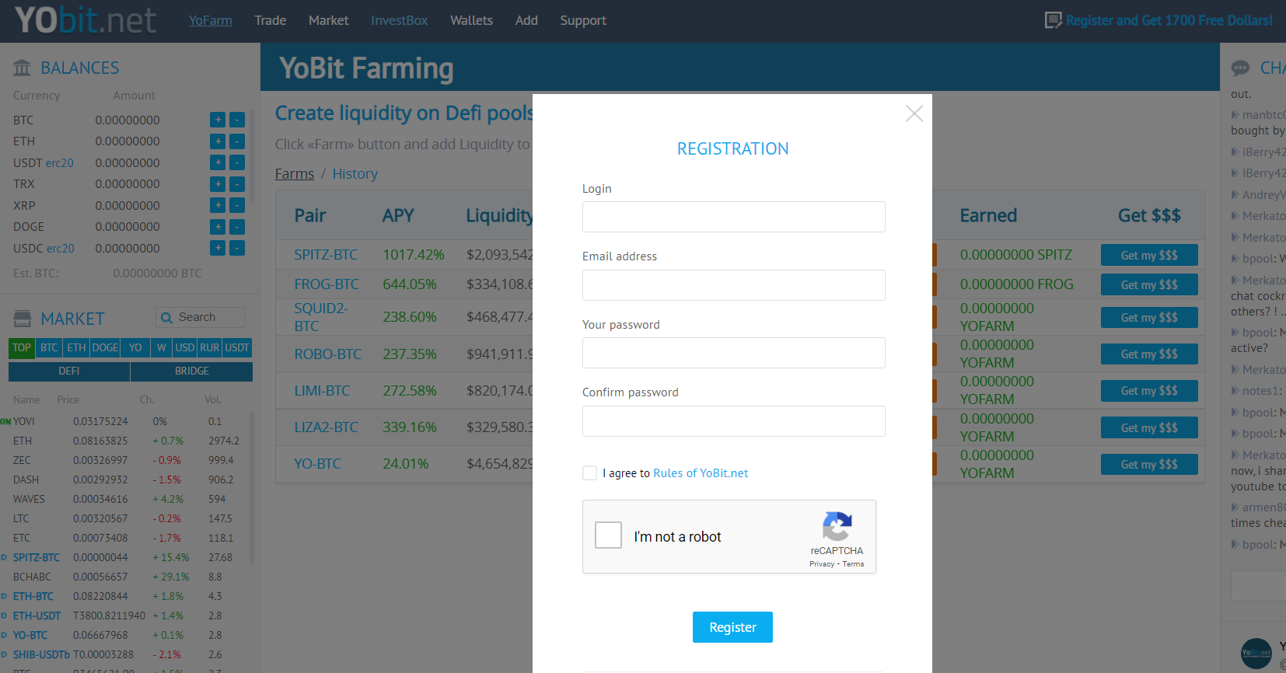Open the Farms link
This screenshot has height=673, width=1286.
pyautogui.click(x=295, y=174)
